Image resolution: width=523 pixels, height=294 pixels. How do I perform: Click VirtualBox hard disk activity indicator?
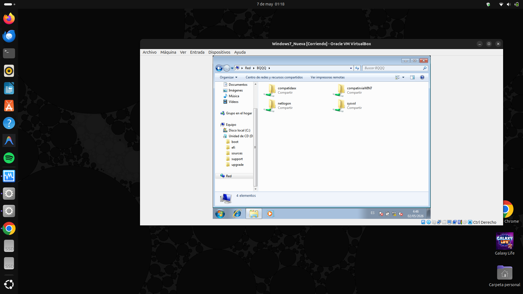[x=423, y=222]
